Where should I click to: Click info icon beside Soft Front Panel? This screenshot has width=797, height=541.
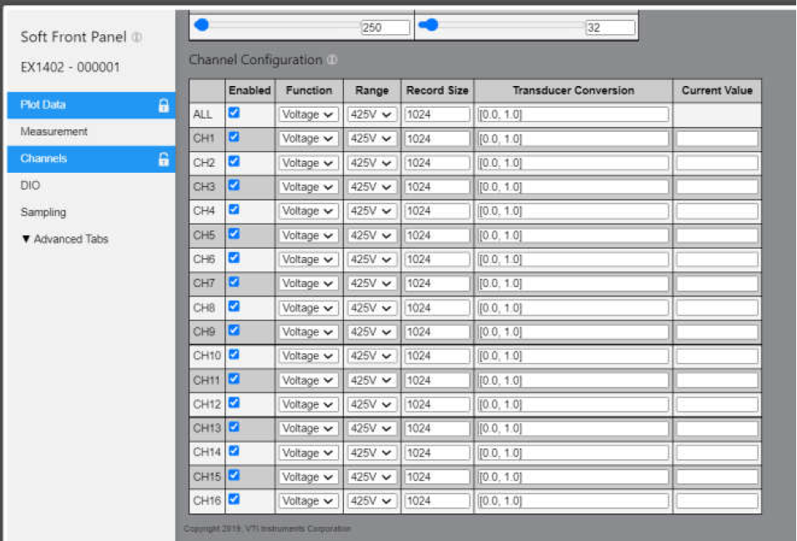pyautogui.click(x=137, y=38)
